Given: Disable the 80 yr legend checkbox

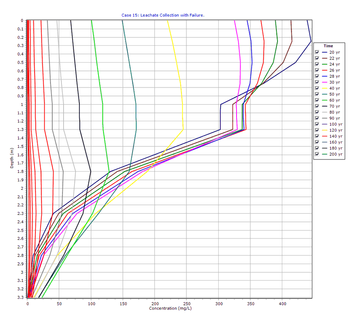Looking at the screenshot, I should tap(317, 112).
